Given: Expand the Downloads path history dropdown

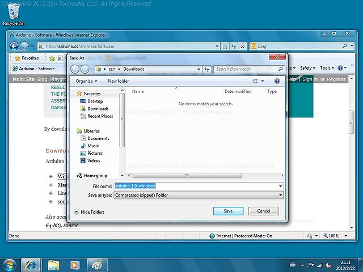Looking at the screenshot, I should [199, 69].
